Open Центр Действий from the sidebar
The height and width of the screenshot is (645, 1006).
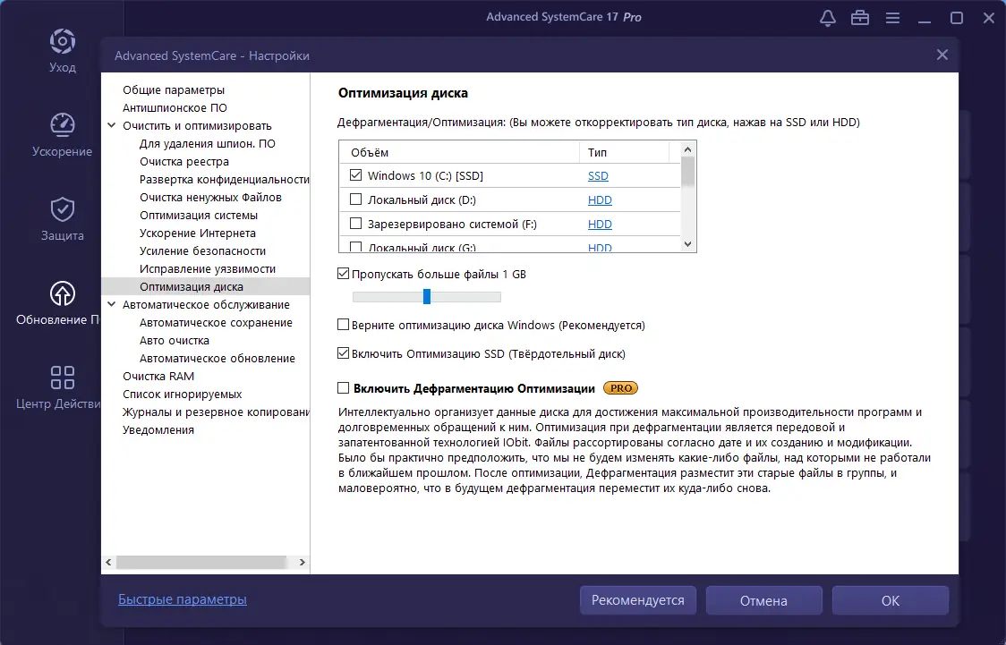(x=62, y=378)
